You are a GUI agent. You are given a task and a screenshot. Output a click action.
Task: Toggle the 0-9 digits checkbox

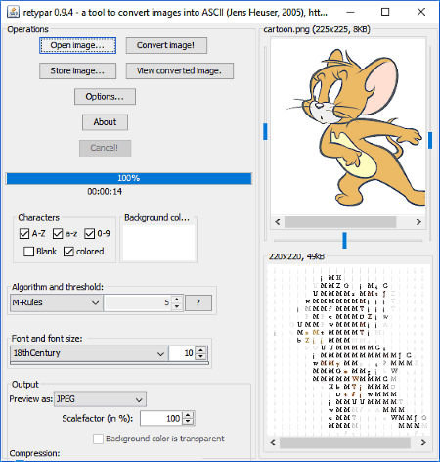click(x=89, y=234)
